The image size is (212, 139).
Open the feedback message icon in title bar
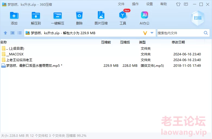coord(186,4)
